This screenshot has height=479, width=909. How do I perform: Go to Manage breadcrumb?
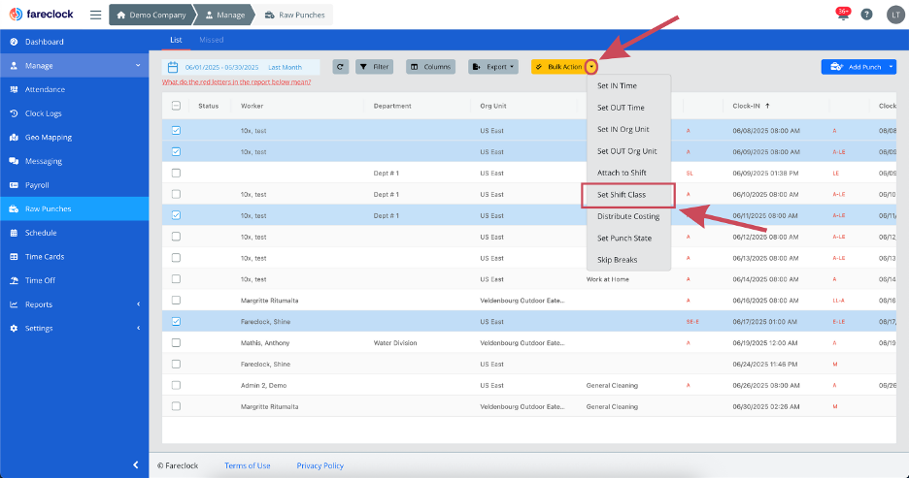point(226,16)
